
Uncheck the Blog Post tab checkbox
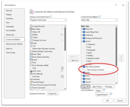(84, 29)
